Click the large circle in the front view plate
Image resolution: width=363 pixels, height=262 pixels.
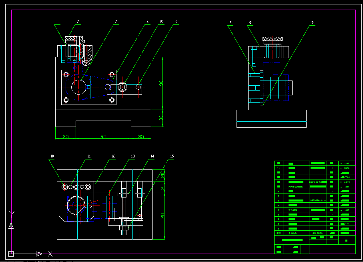(79, 87)
